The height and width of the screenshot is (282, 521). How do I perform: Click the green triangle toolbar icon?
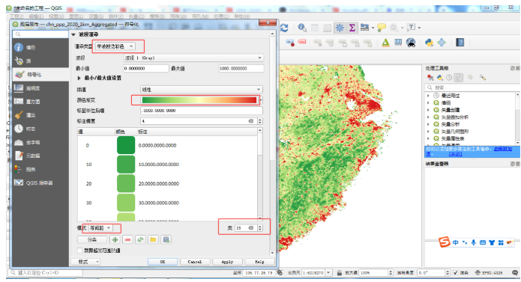click(x=385, y=43)
